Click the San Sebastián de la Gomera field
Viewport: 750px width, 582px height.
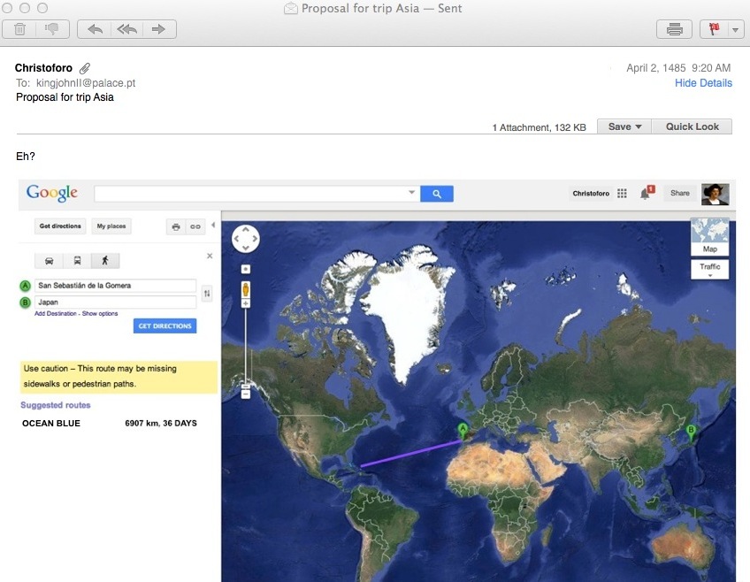point(115,286)
